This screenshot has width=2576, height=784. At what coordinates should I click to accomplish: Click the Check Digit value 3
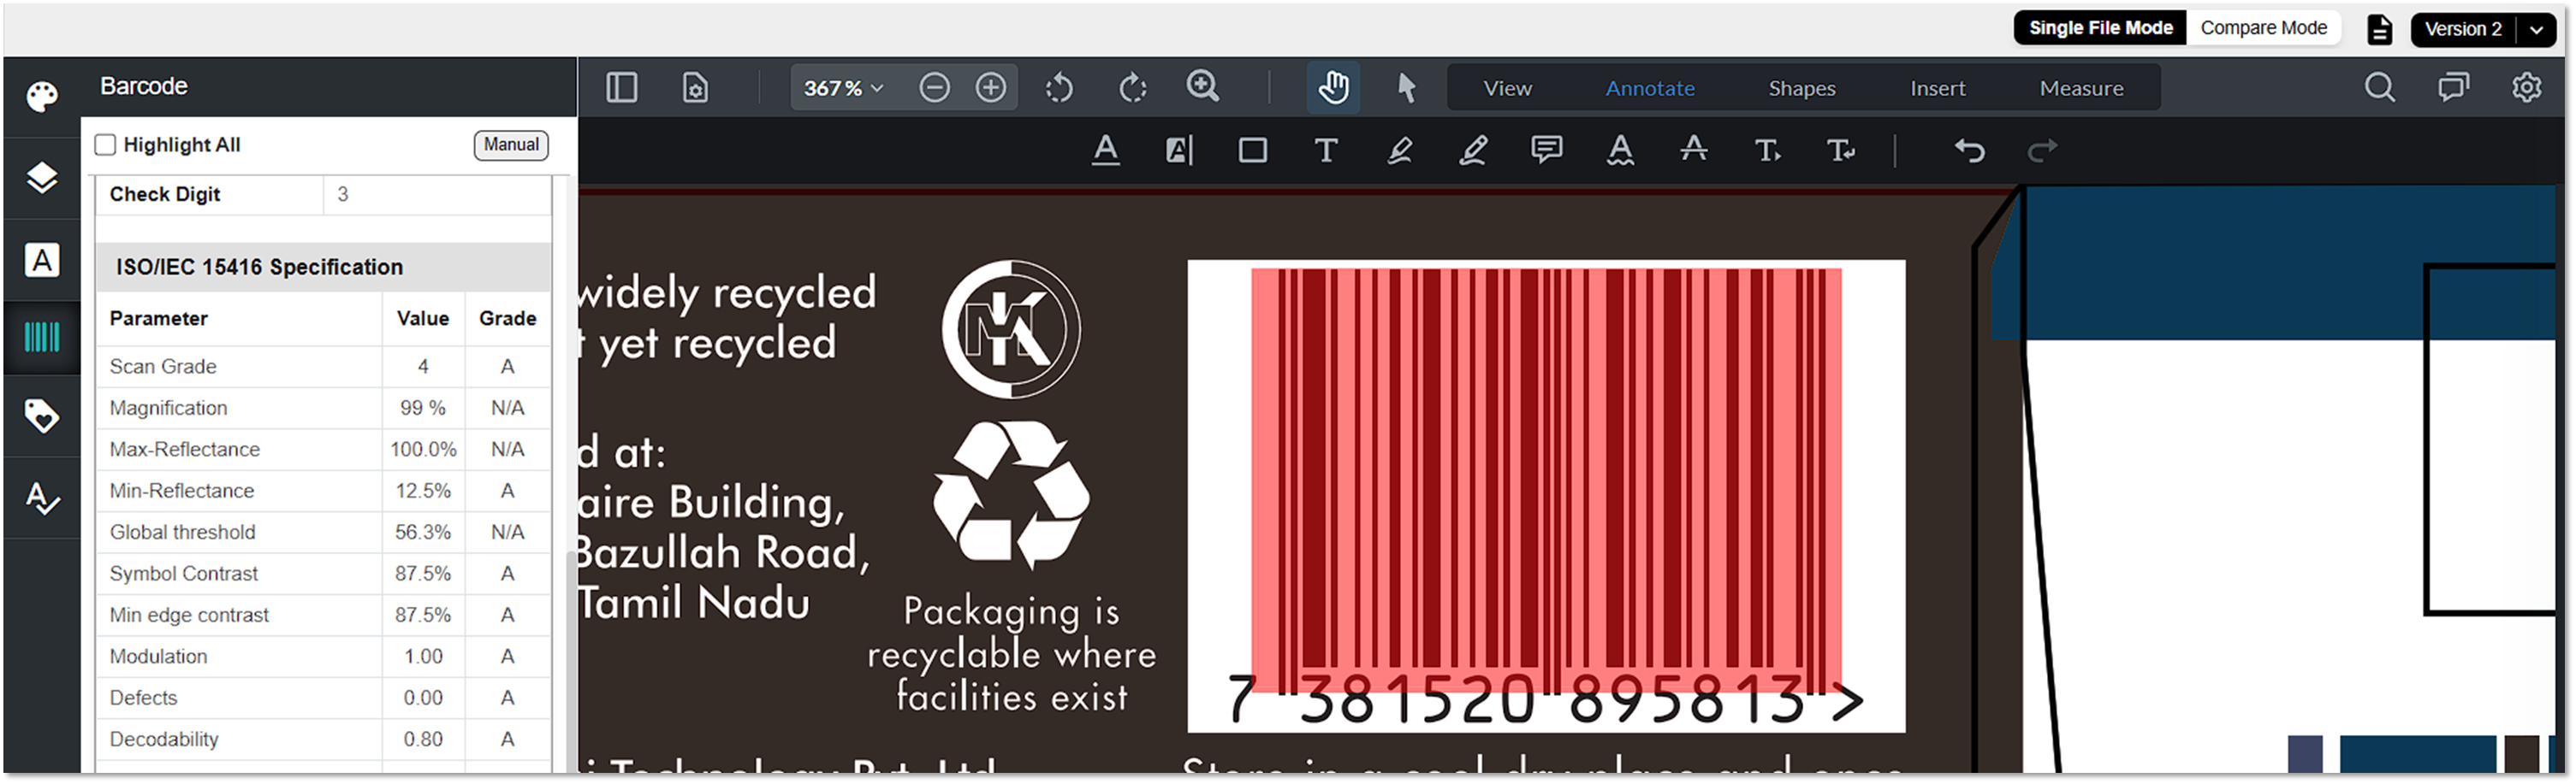(343, 194)
